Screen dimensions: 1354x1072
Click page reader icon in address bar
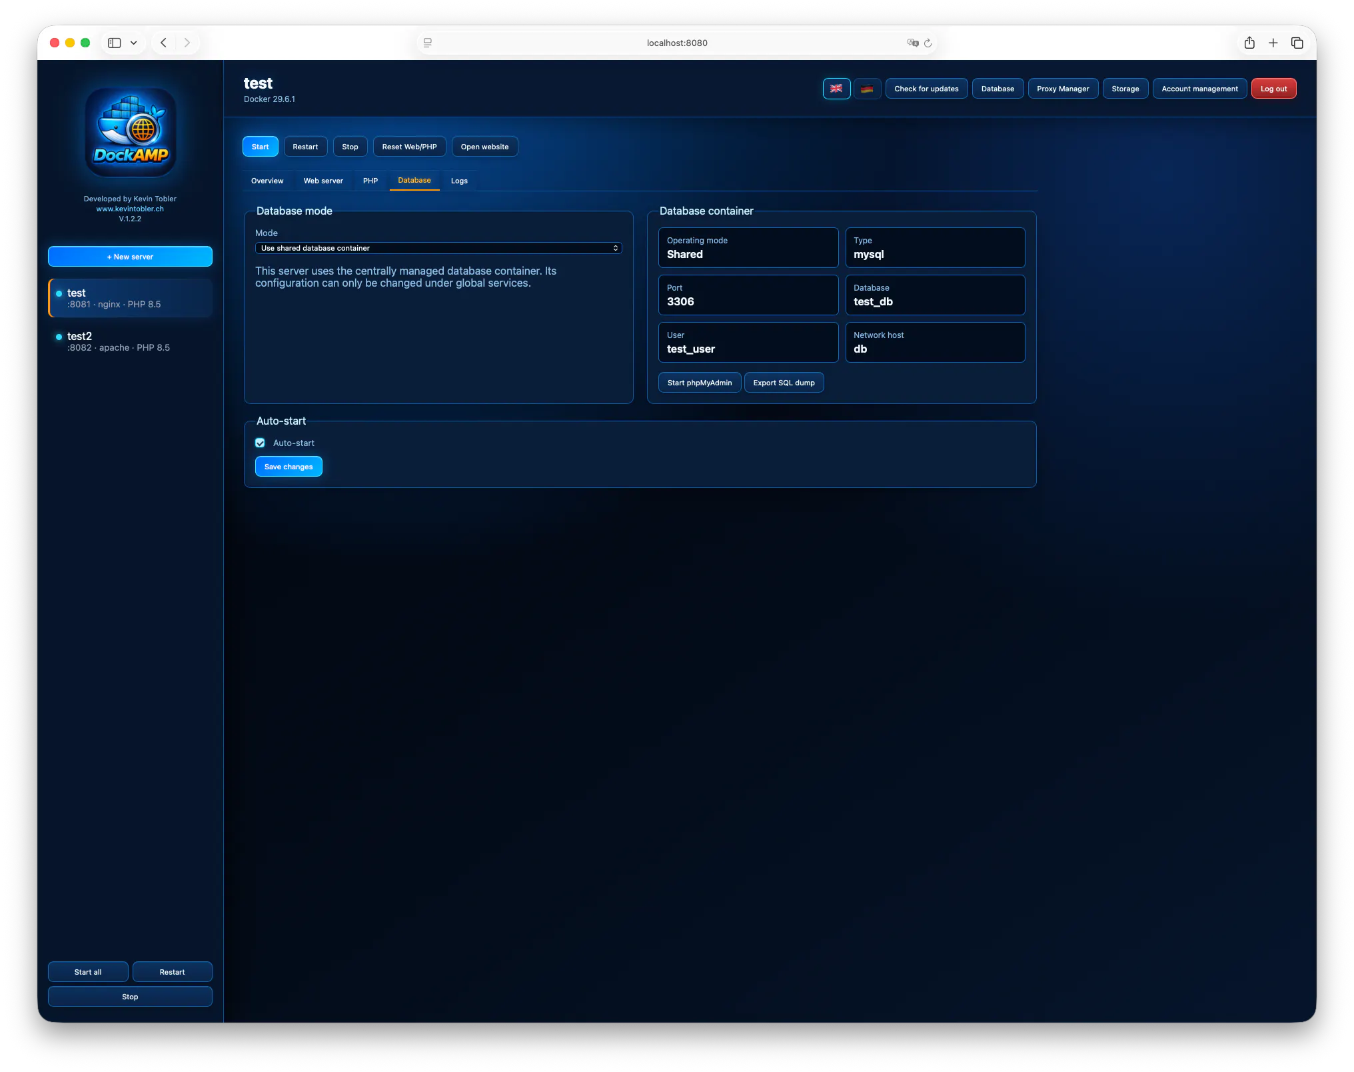click(428, 43)
